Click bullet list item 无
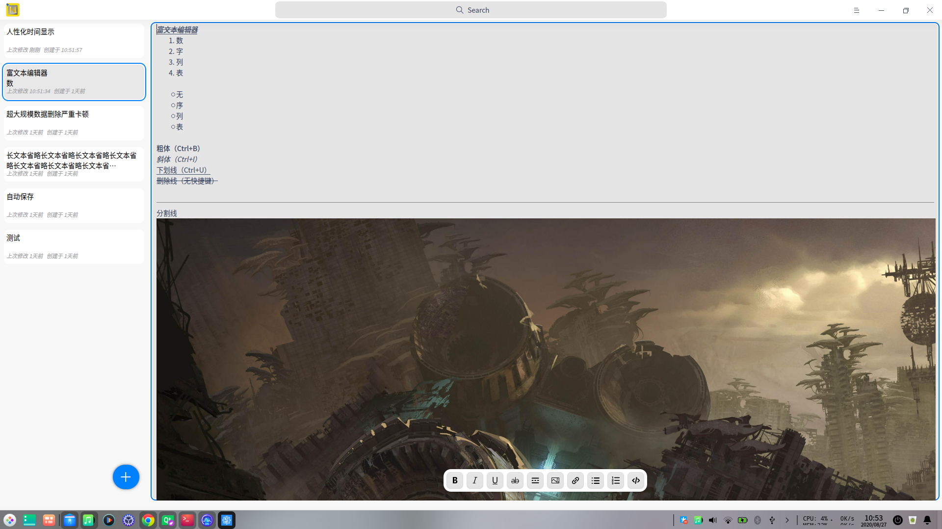The width and height of the screenshot is (942, 529). [177, 95]
